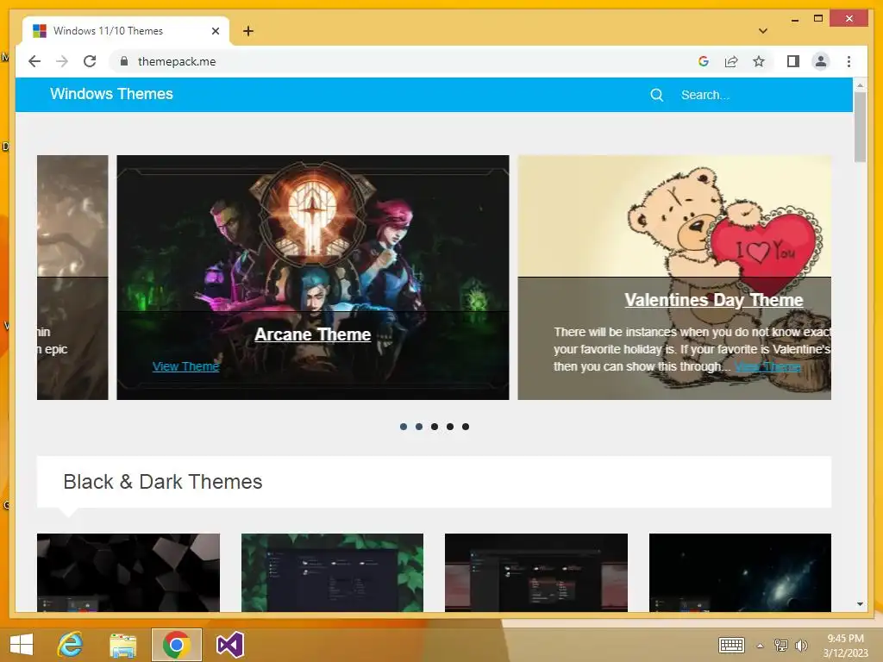Screen dimensions: 883x662
Task: Open the touch keyboard from the tray
Action: (x=731, y=645)
